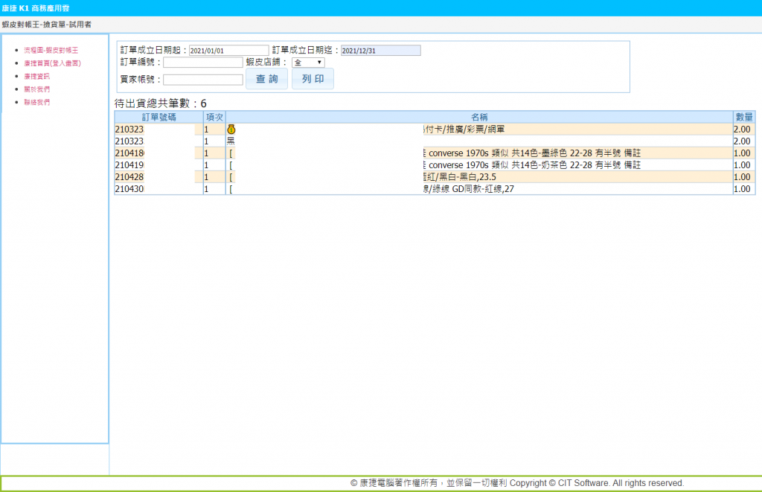The height and width of the screenshot is (492, 762).
Task: Focus the 買家帳號 buyer account input
Action: pos(203,80)
